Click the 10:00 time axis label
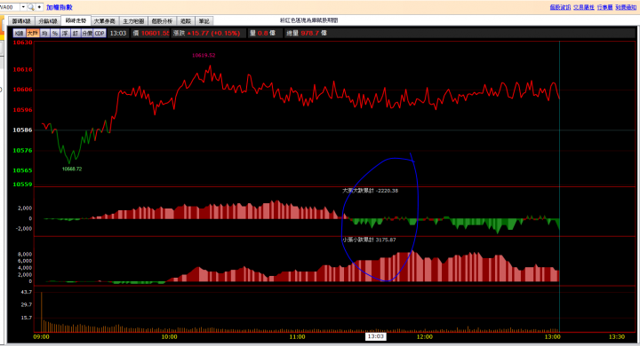Screen dimensions: 640x346 pyautogui.click(x=170, y=337)
